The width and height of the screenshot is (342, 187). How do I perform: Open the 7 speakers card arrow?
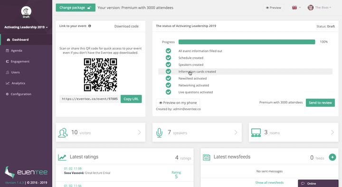tap(236, 132)
